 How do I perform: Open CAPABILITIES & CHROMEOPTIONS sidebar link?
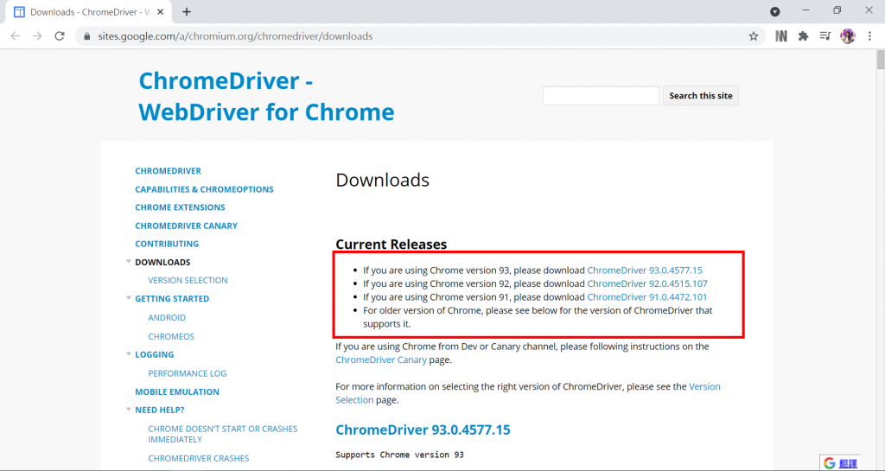tap(204, 189)
